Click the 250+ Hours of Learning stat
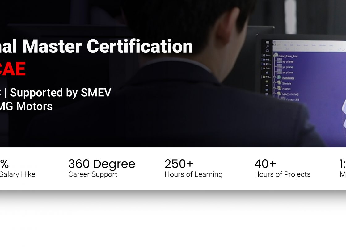Image resolution: width=346 pixels, height=247 pixels. tap(193, 168)
